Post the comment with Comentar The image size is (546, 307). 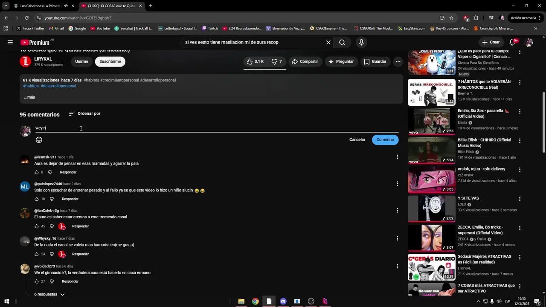[x=385, y=140]
